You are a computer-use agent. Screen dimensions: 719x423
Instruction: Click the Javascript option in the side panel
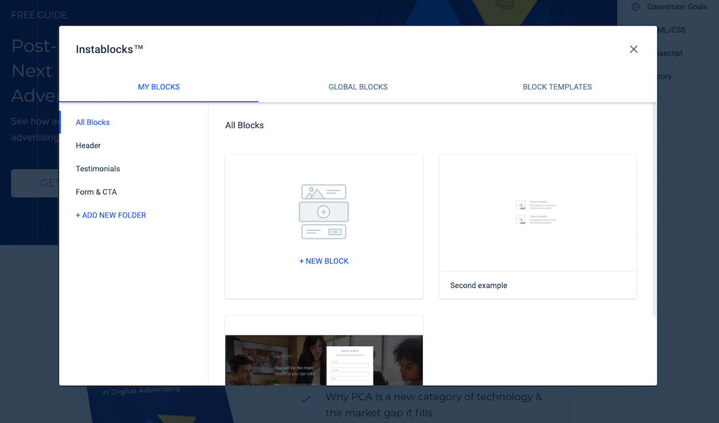(670, 54)
